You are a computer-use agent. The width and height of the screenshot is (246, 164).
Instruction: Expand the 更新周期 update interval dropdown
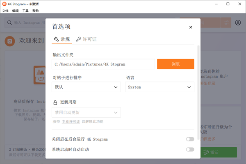tap(86, 112)
